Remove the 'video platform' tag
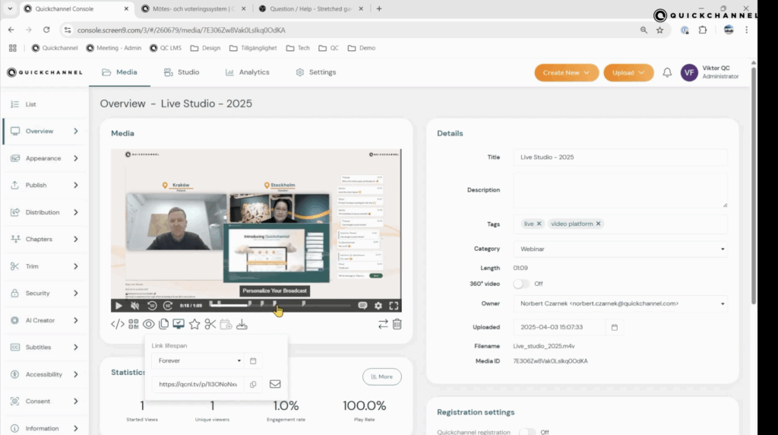Viewport: 778px width, 435px height. (x=599, y=224)
